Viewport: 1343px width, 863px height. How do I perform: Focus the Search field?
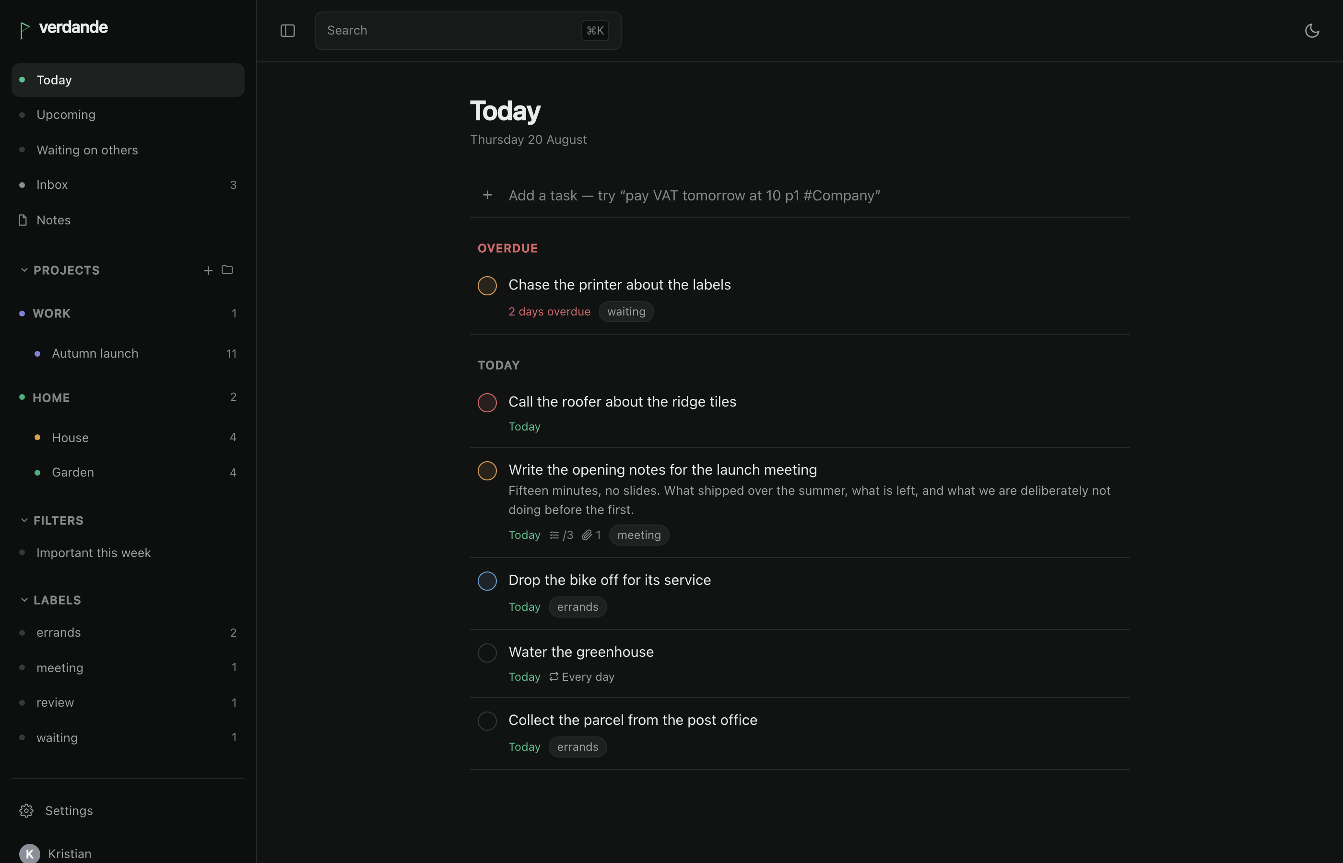468,31
